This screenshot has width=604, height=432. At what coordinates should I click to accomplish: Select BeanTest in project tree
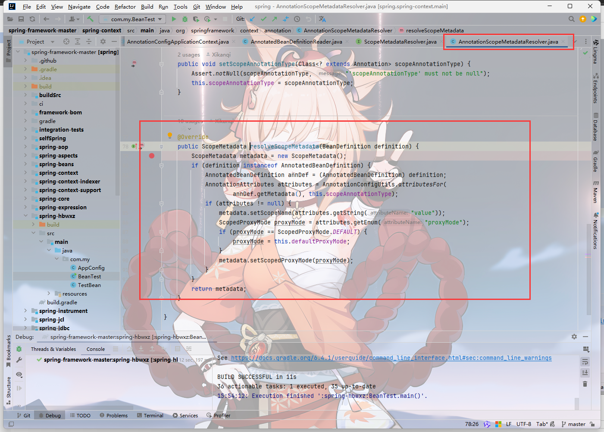click(89, 276)
